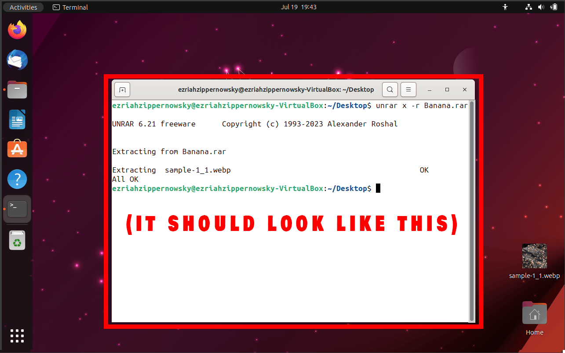Open the system status menu via battery indicator
Image resolution: width=565 pixels, height=353 pixels.
[x=553, y=7]
